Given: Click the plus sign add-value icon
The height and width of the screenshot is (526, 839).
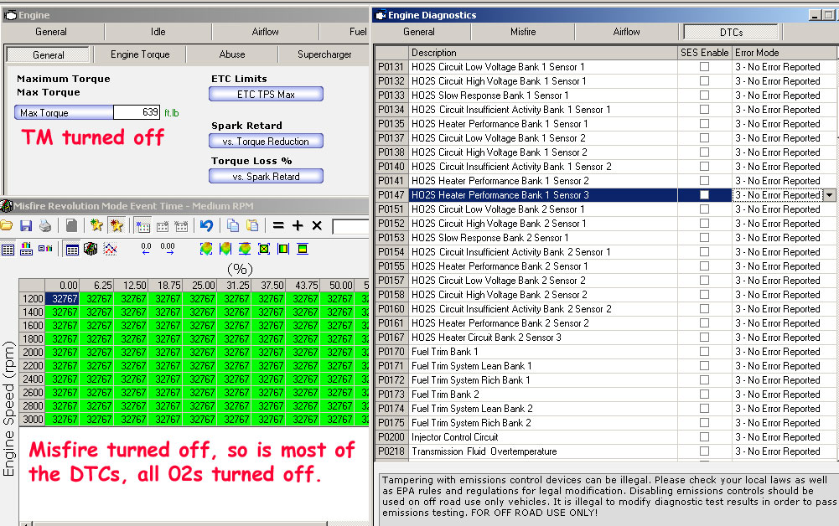Looking at the screenshot, I should click(x=298, y=226).
